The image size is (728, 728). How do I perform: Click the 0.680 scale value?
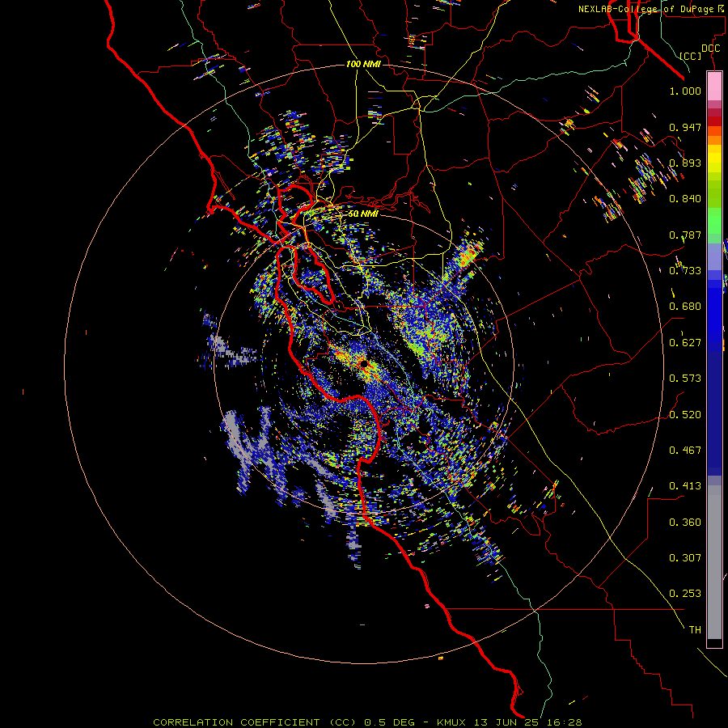pyautogui.click(x=685, y=307)
